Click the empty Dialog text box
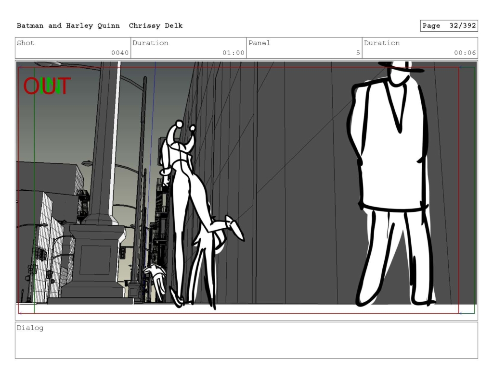The height and width of the screenshot is (381, 493). (246, 340)
